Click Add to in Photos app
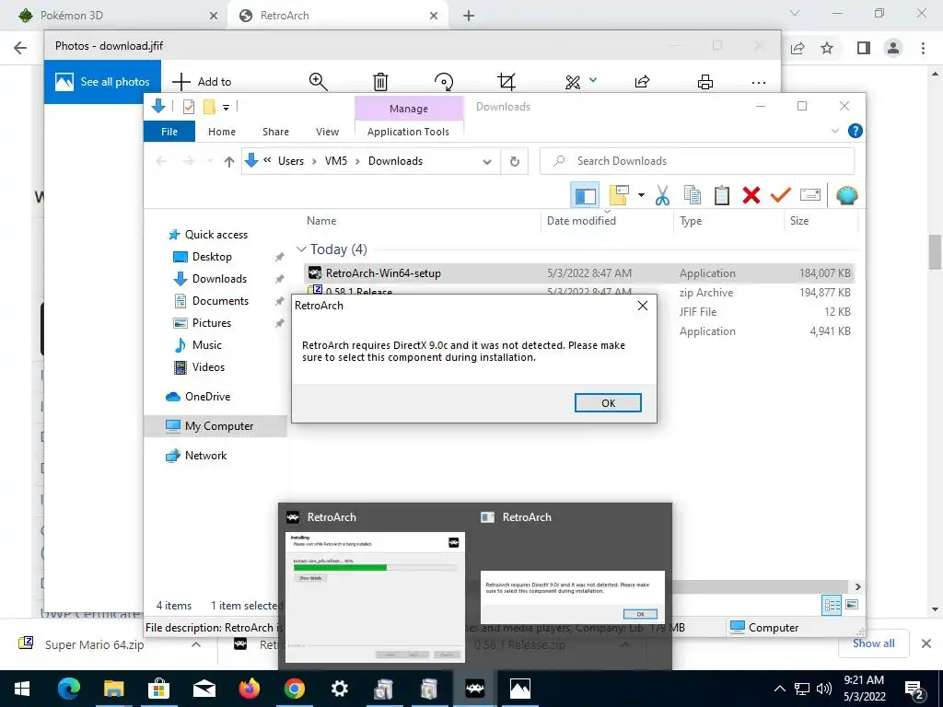Image resolution: width=943 pixels, height=707 pixels. pyautogui.click(x=202, y=82)
